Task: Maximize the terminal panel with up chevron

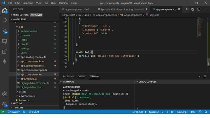Action: [x=199, y=76]
